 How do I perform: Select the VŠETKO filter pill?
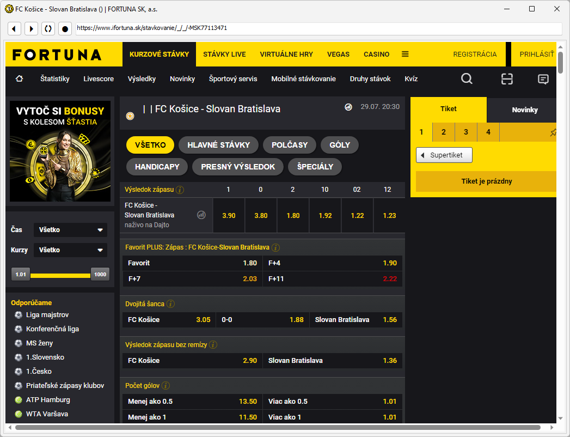pos(150,145)
